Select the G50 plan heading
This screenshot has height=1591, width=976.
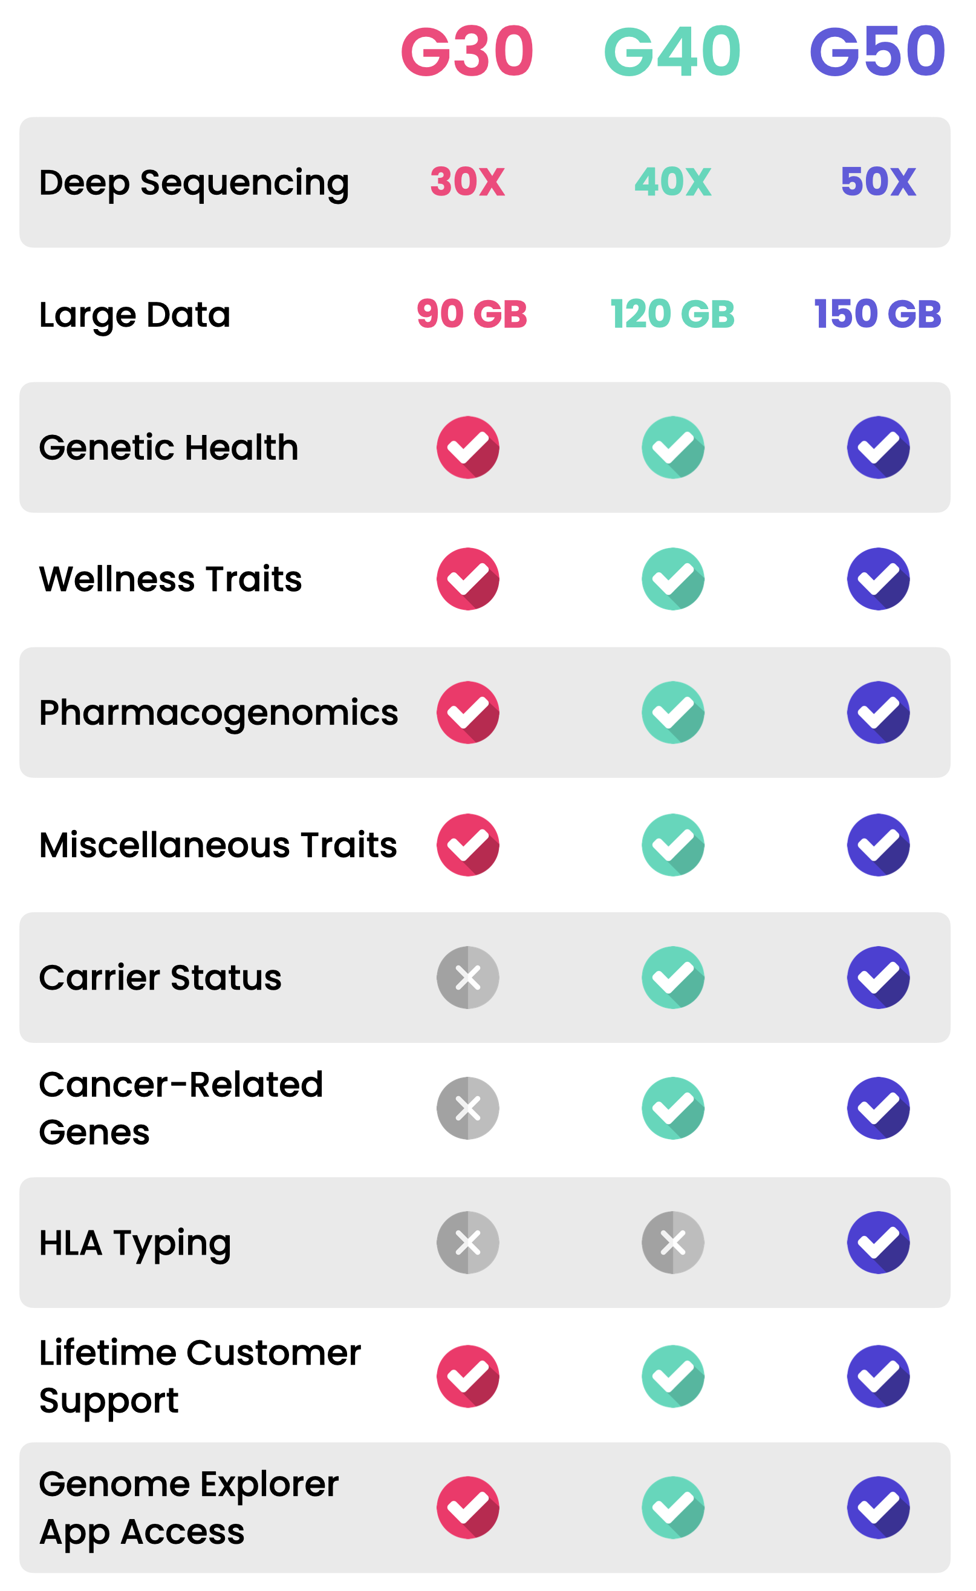[x=878, y=51]
